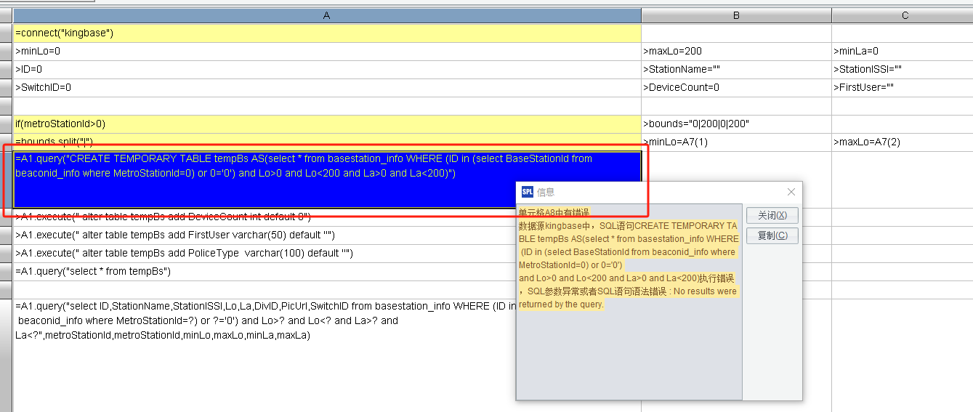Image resolution: width=973 pixels, height=412 pixels.
Task: Select column C header
Action: [904, 15]
